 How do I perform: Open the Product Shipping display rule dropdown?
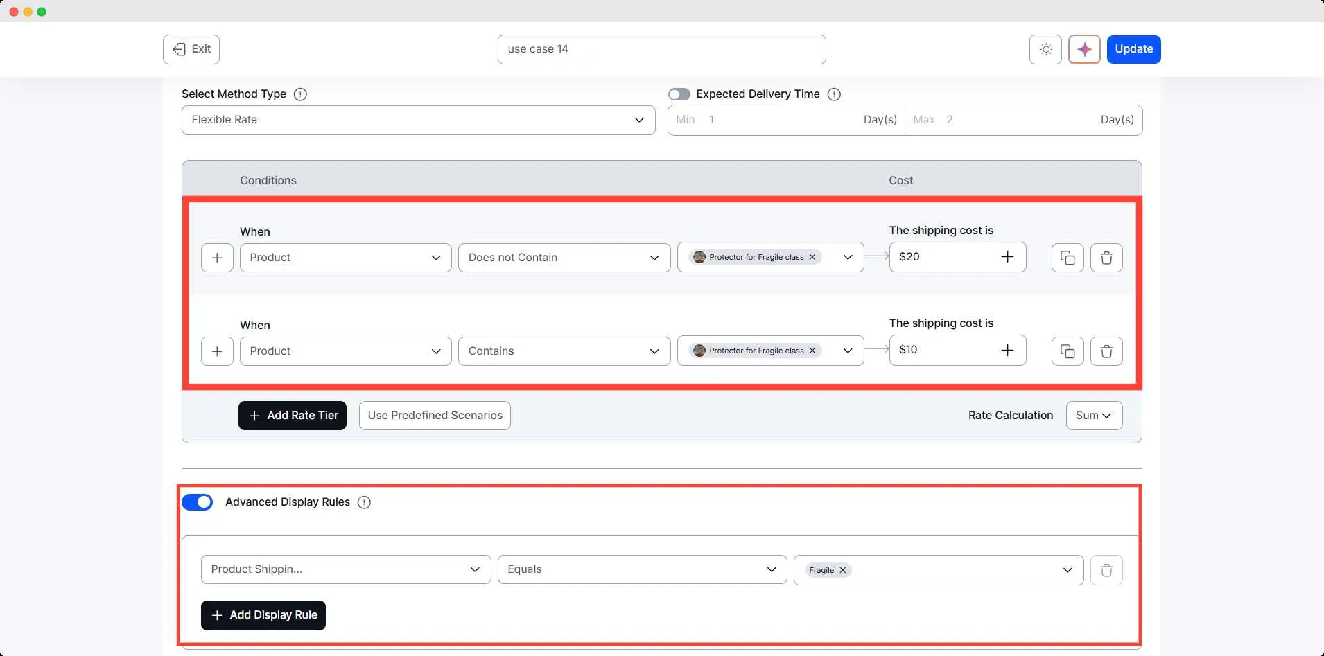(x=345, y=569)
